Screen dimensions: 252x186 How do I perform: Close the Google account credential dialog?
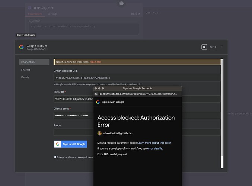click(222, 47)
